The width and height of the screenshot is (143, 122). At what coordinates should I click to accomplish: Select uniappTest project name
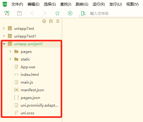click(x=24, y=29)
